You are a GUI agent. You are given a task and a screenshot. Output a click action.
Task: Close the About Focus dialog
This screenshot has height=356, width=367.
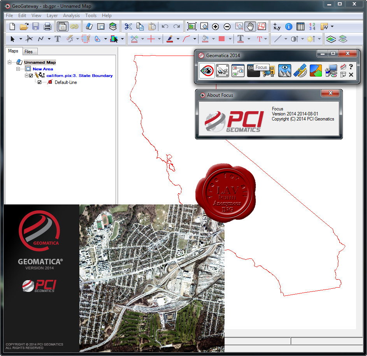[x=330, y=93]
